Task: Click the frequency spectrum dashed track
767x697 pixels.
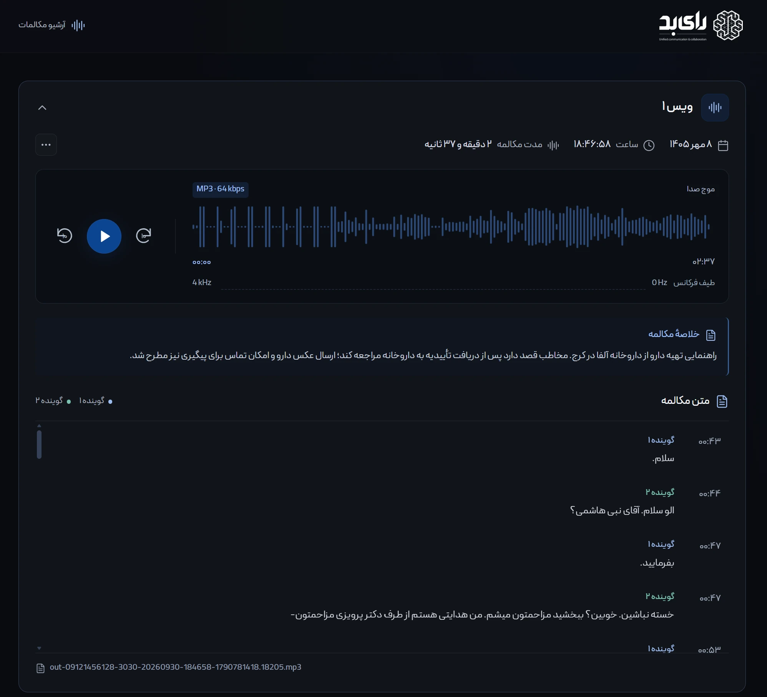Action: pos(433,289)
